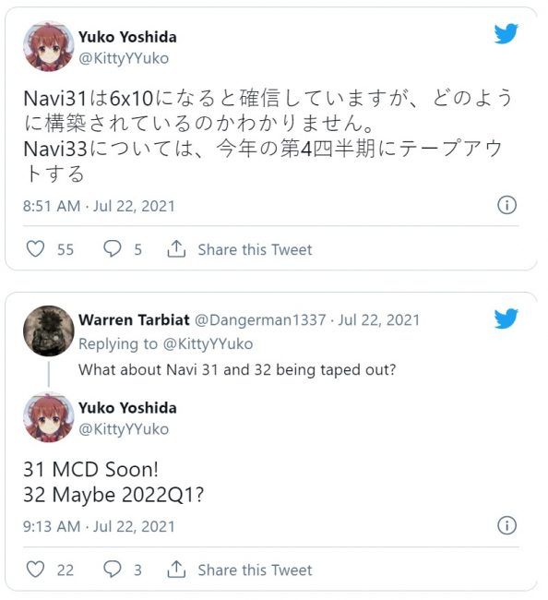
Task: Open Yuko Yoshida's avatar in reply tweet
Action: pyautogui.click(x=49, y=417)
